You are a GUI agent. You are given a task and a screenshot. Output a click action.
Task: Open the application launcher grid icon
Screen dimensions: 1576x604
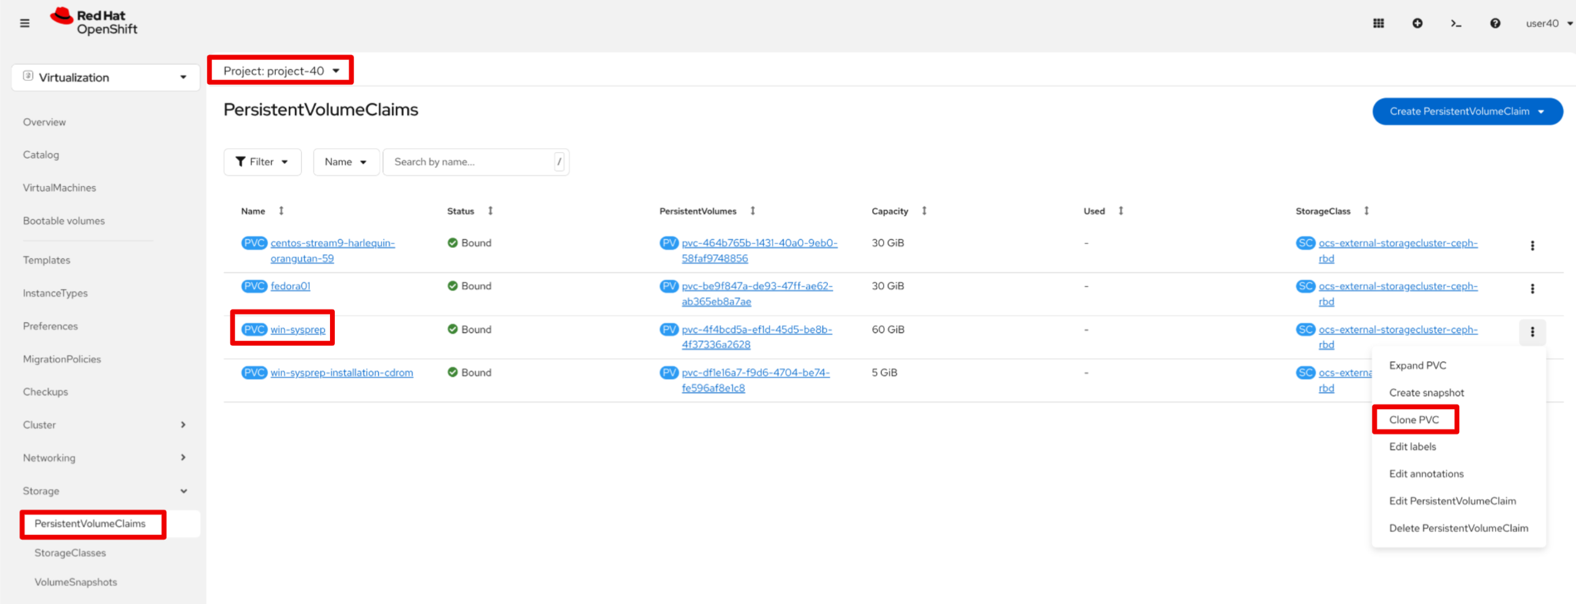[1378, 23]
